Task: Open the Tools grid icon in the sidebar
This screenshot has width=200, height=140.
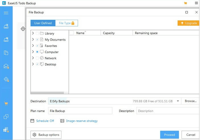Action: coord(6,130)
